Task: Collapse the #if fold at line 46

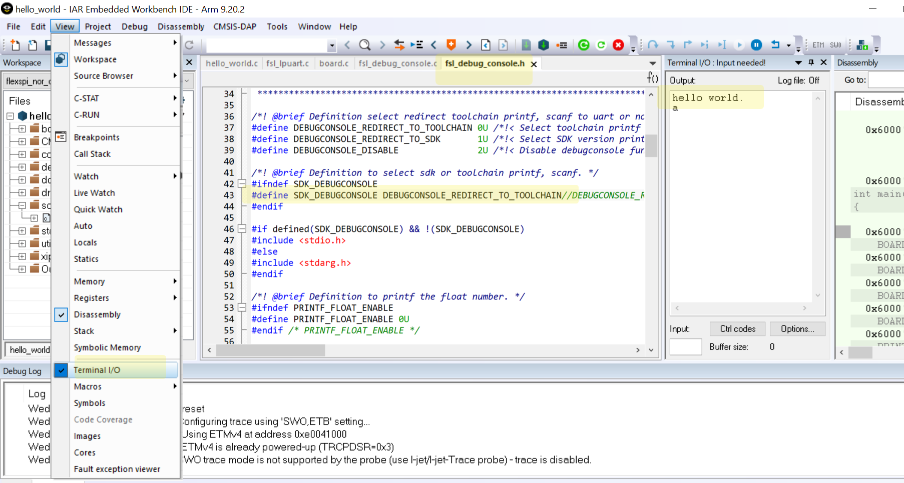Action: (x=242, y=228)
